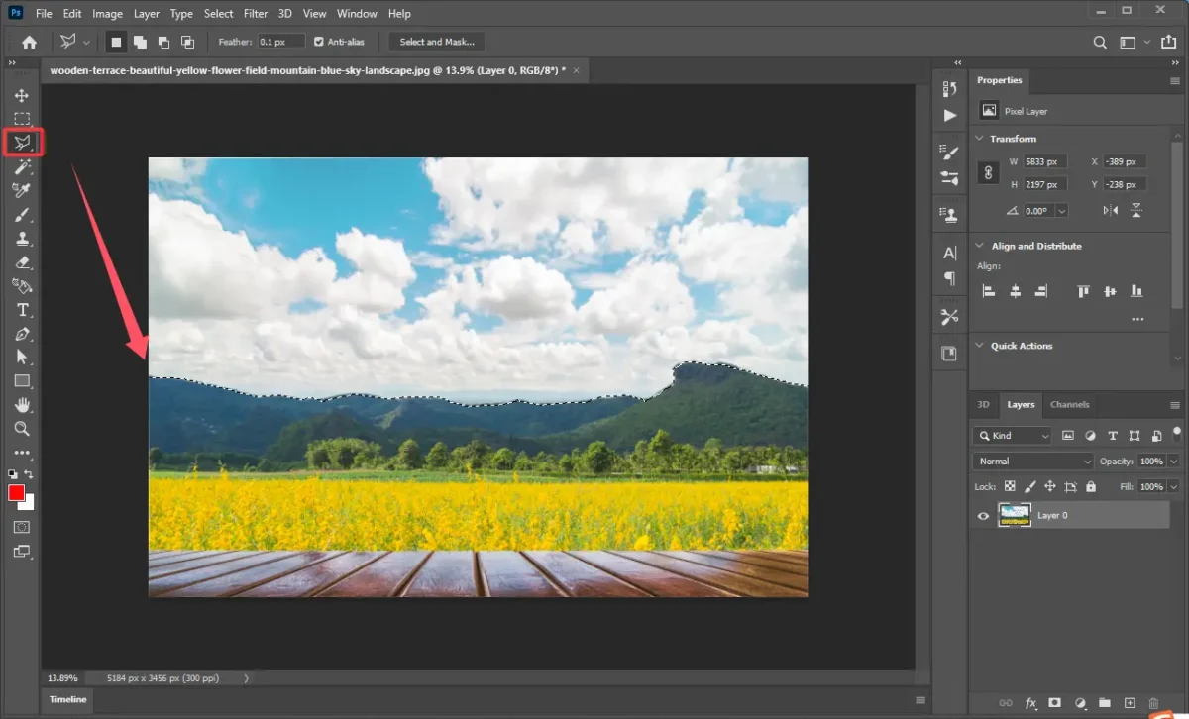This screenshot has height=719, width=1189.
Task: Click the red foreground color swatch
Action: point(17,493)
